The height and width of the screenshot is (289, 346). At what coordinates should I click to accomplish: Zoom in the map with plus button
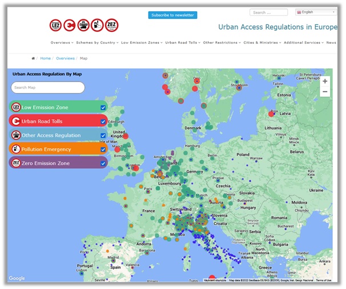[325, 82]
